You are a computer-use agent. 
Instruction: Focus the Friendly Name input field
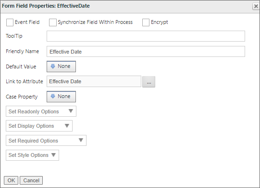(x=146, y=52)
